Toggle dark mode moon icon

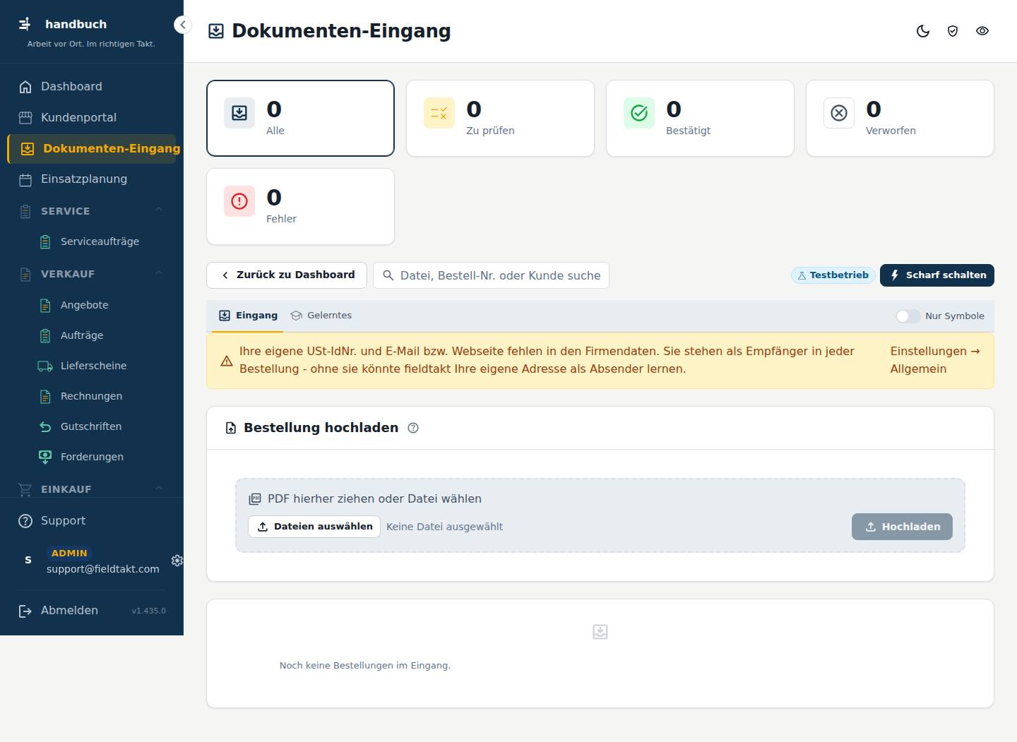(x=923, y=31)
